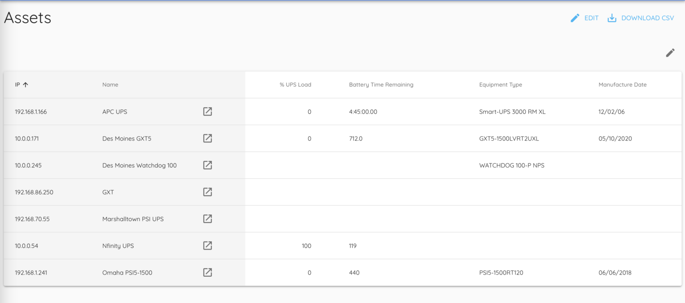Click DOWNLOAD CSV button
The width and height of the screenshot is (685, 303).
click(640, 18)
